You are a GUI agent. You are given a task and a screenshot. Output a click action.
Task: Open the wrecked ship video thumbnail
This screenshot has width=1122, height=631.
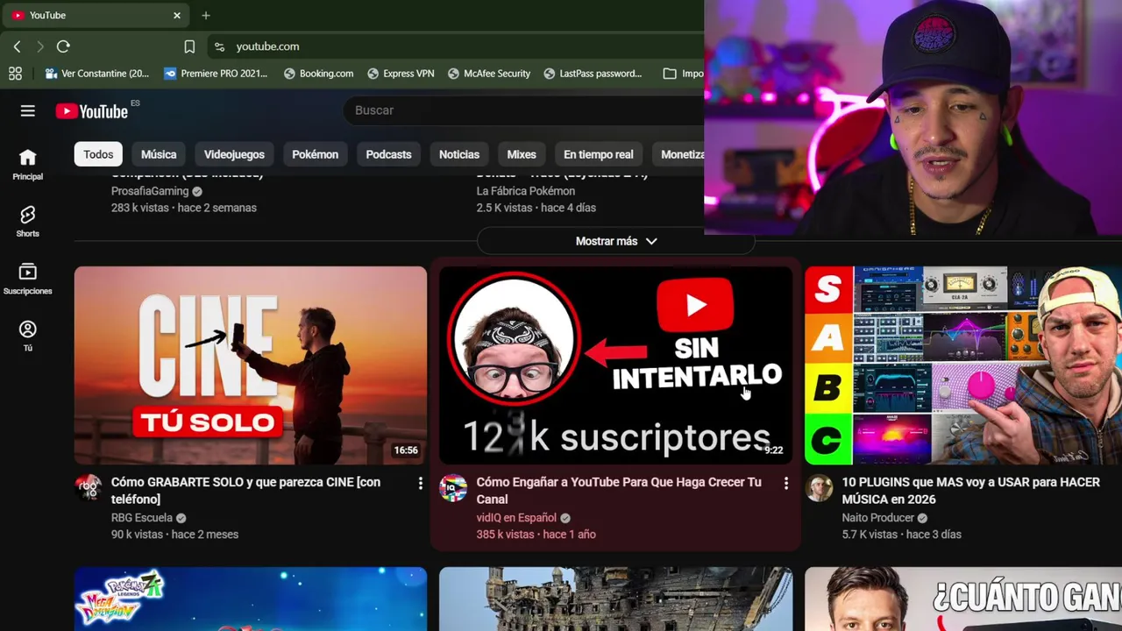615,599
